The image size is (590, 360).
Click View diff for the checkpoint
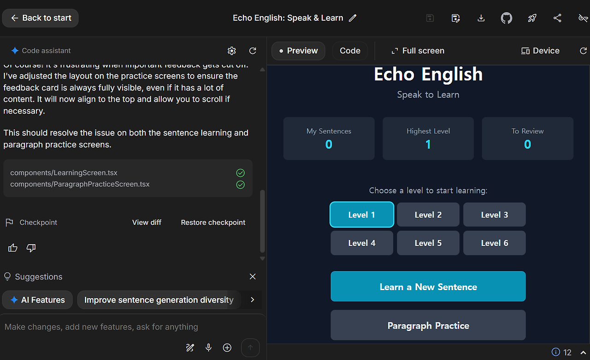click(147, 223)
